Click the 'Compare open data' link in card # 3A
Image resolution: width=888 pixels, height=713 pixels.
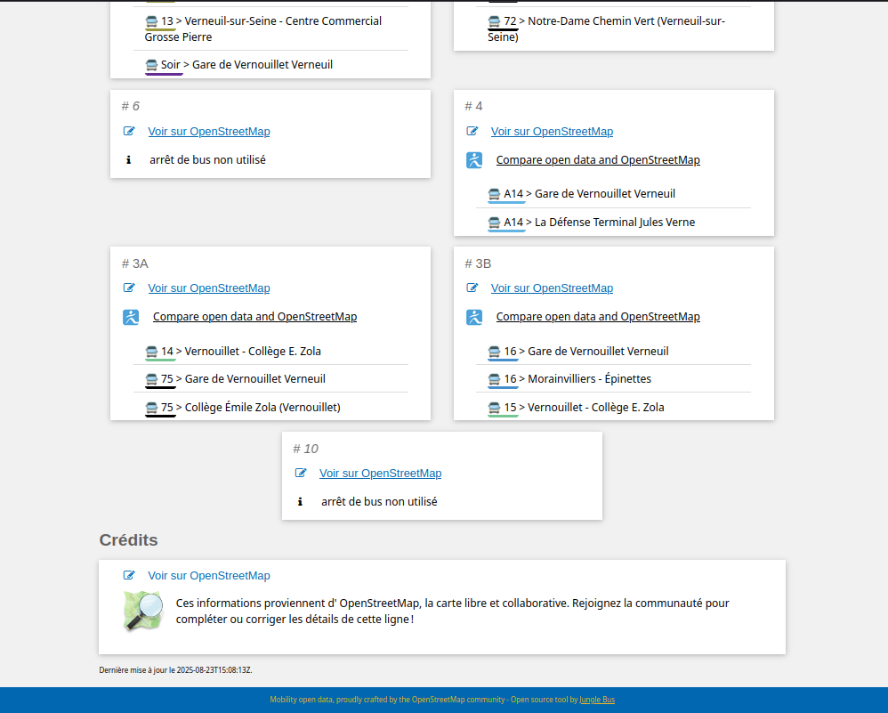click(254, 316)
